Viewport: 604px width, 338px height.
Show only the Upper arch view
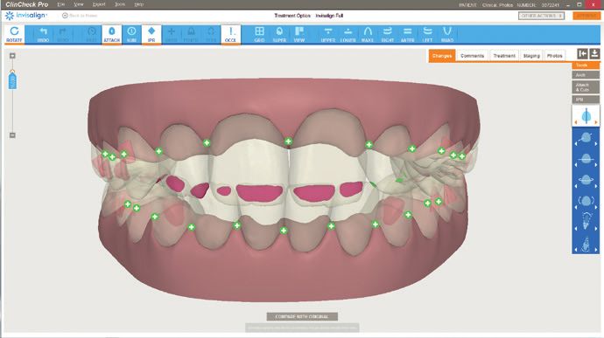[x=327, y=34]
